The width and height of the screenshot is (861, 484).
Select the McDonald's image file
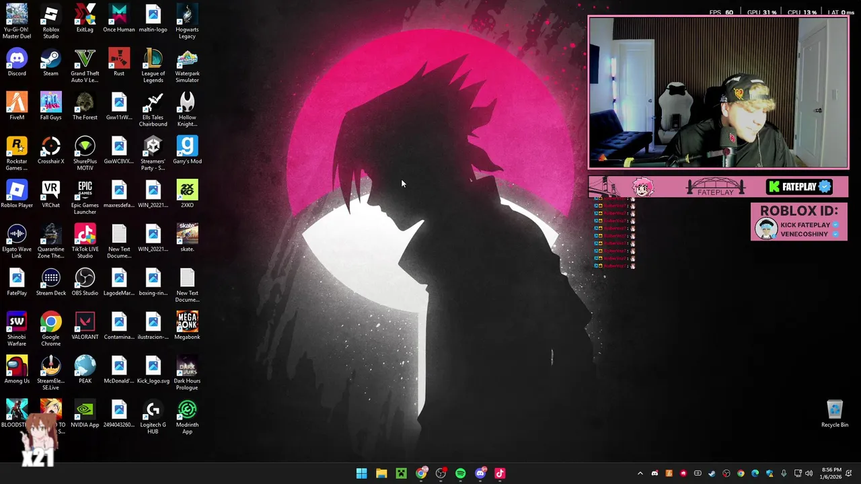pos(119,370)
